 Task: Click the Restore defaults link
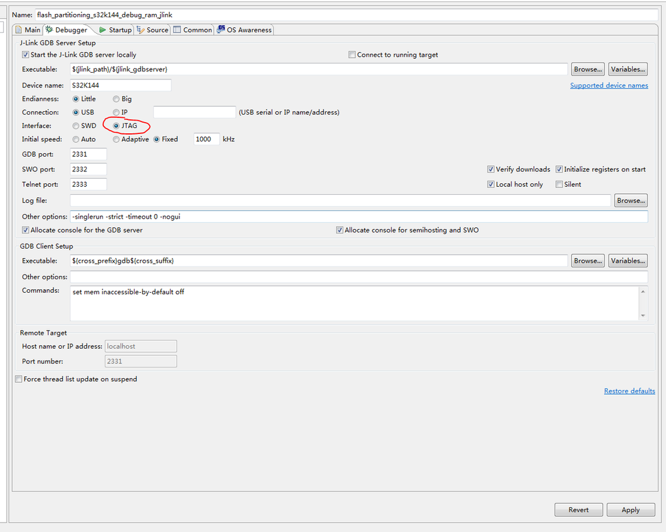pyautogui.click(x=629, y=391)
